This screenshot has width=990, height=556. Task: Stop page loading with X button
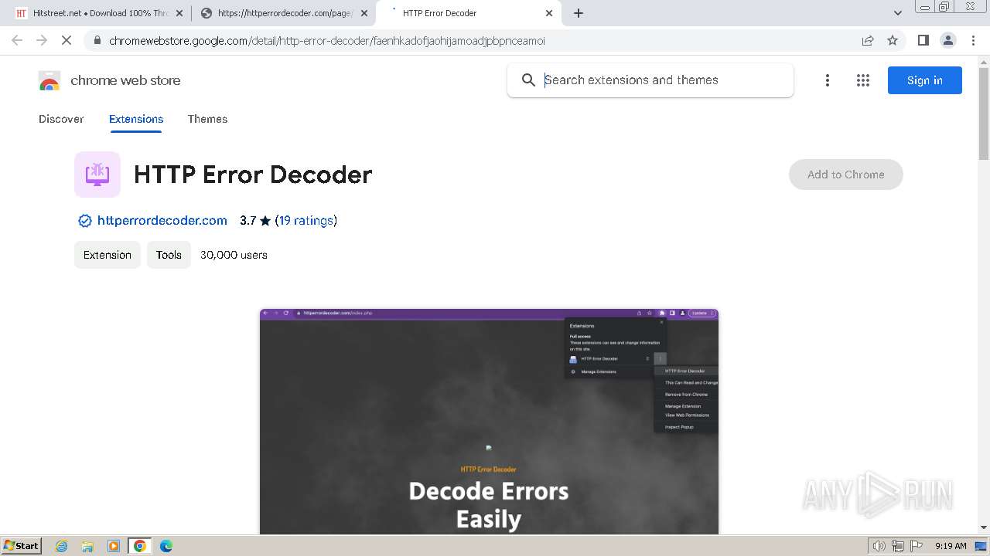(67, 40)
